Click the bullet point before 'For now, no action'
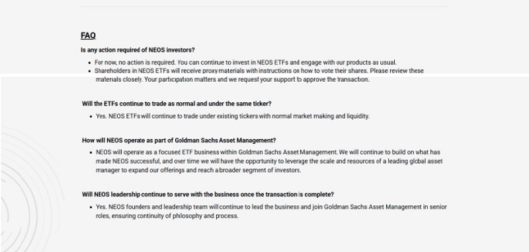529x252 pixels. [x=90, y=63]
